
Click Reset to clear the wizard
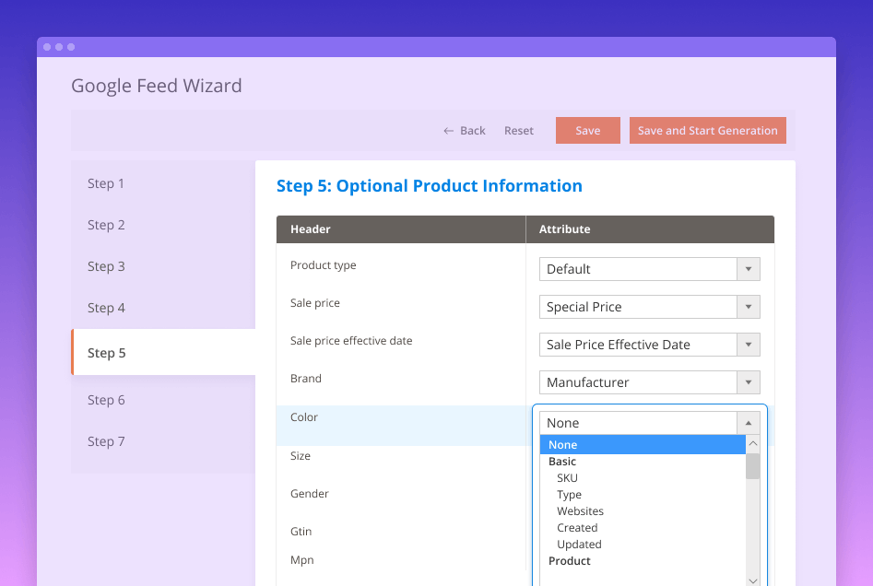(x=518, y=130)
